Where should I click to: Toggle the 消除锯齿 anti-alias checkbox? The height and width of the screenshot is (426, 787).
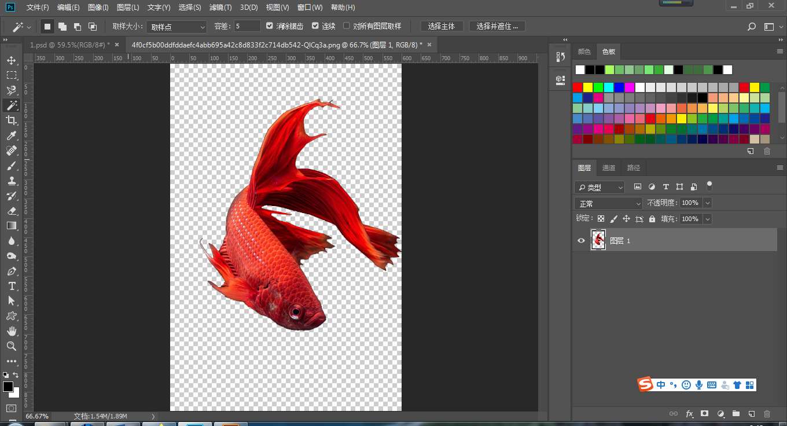coord(270,26)
